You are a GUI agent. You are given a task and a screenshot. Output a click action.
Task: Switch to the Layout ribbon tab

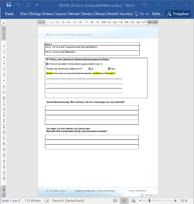click(x=61, y=14)
